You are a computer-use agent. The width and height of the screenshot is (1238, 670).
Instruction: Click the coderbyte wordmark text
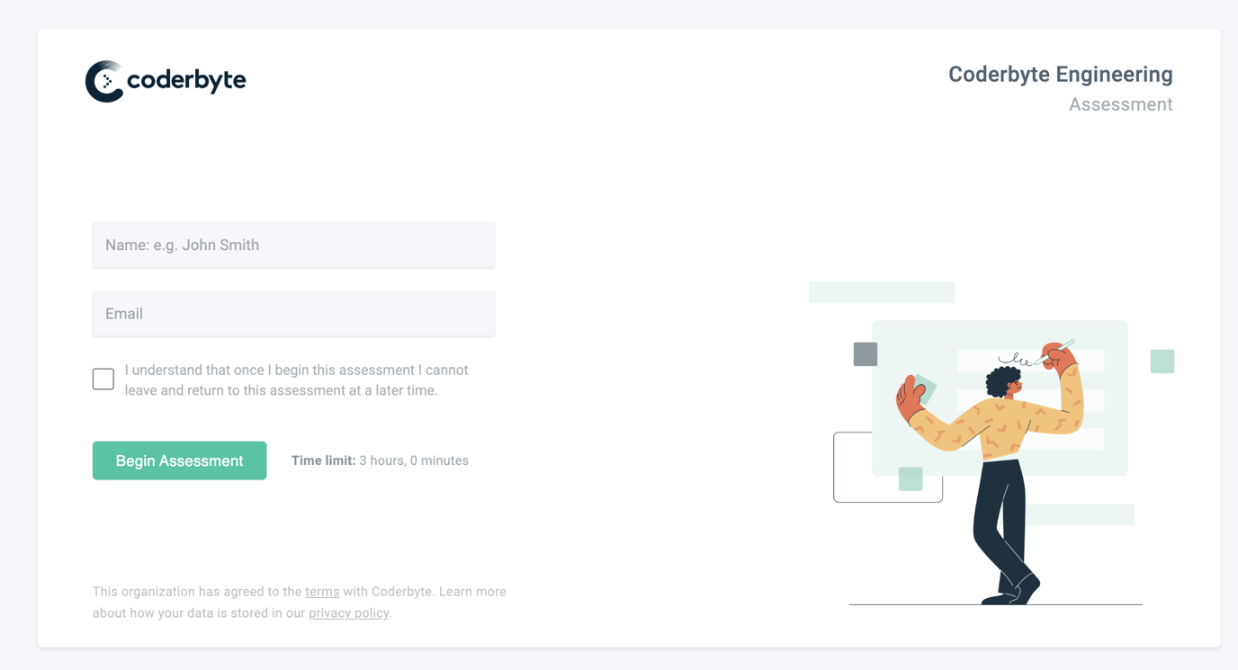point(186,80)
